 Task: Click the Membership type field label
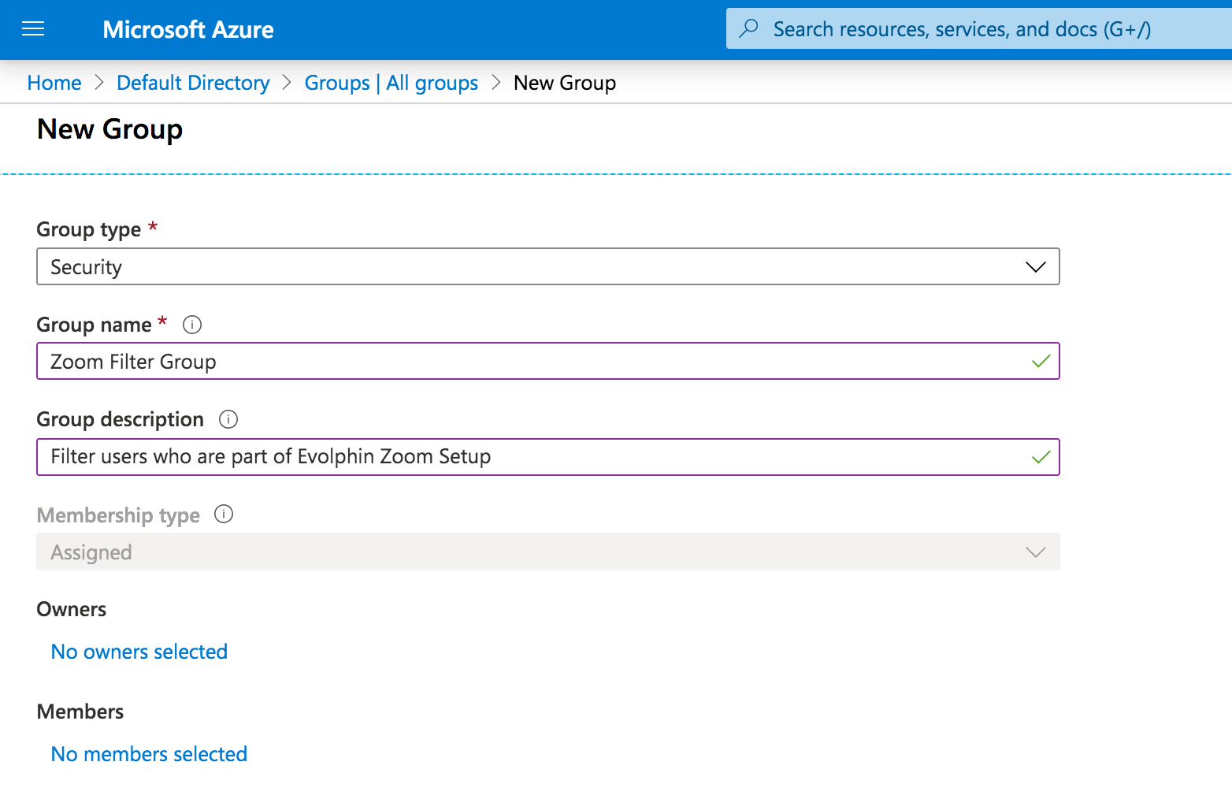118,515
